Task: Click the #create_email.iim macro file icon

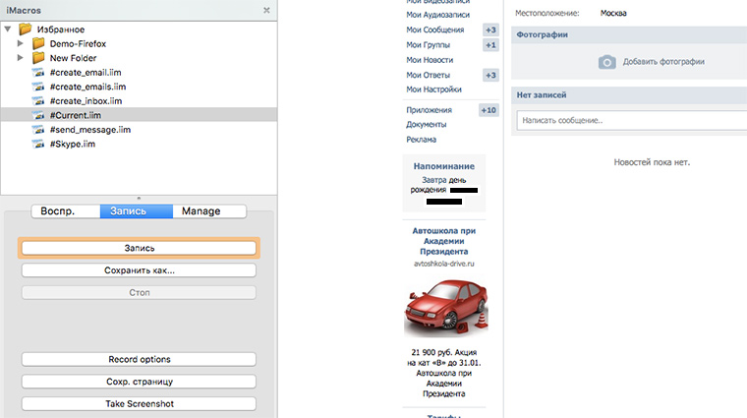Action: pos(38,73)
